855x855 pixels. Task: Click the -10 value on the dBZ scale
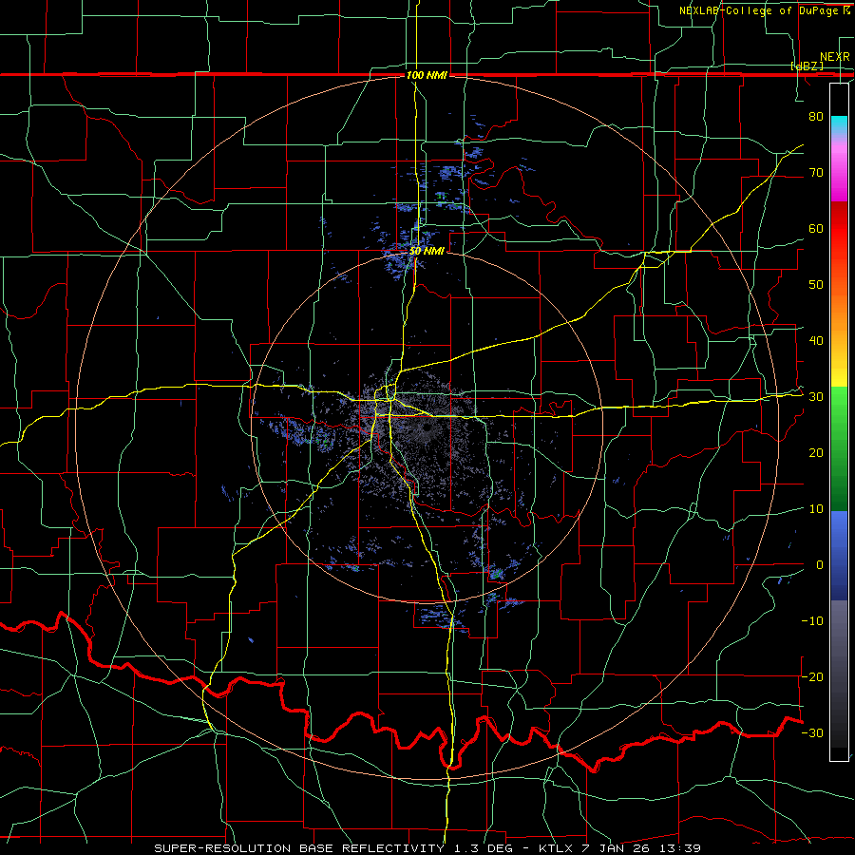(812, 620)
